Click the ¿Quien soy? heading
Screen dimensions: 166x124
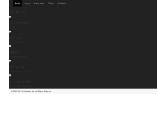point(20,23)
